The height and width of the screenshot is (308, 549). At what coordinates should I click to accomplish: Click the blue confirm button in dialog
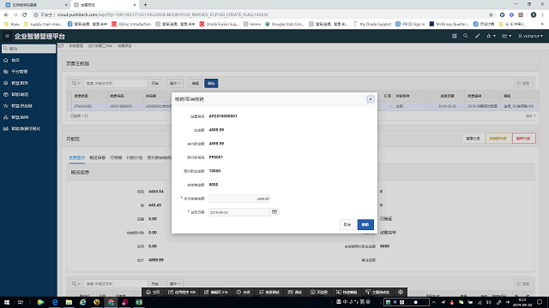[365, 224]
